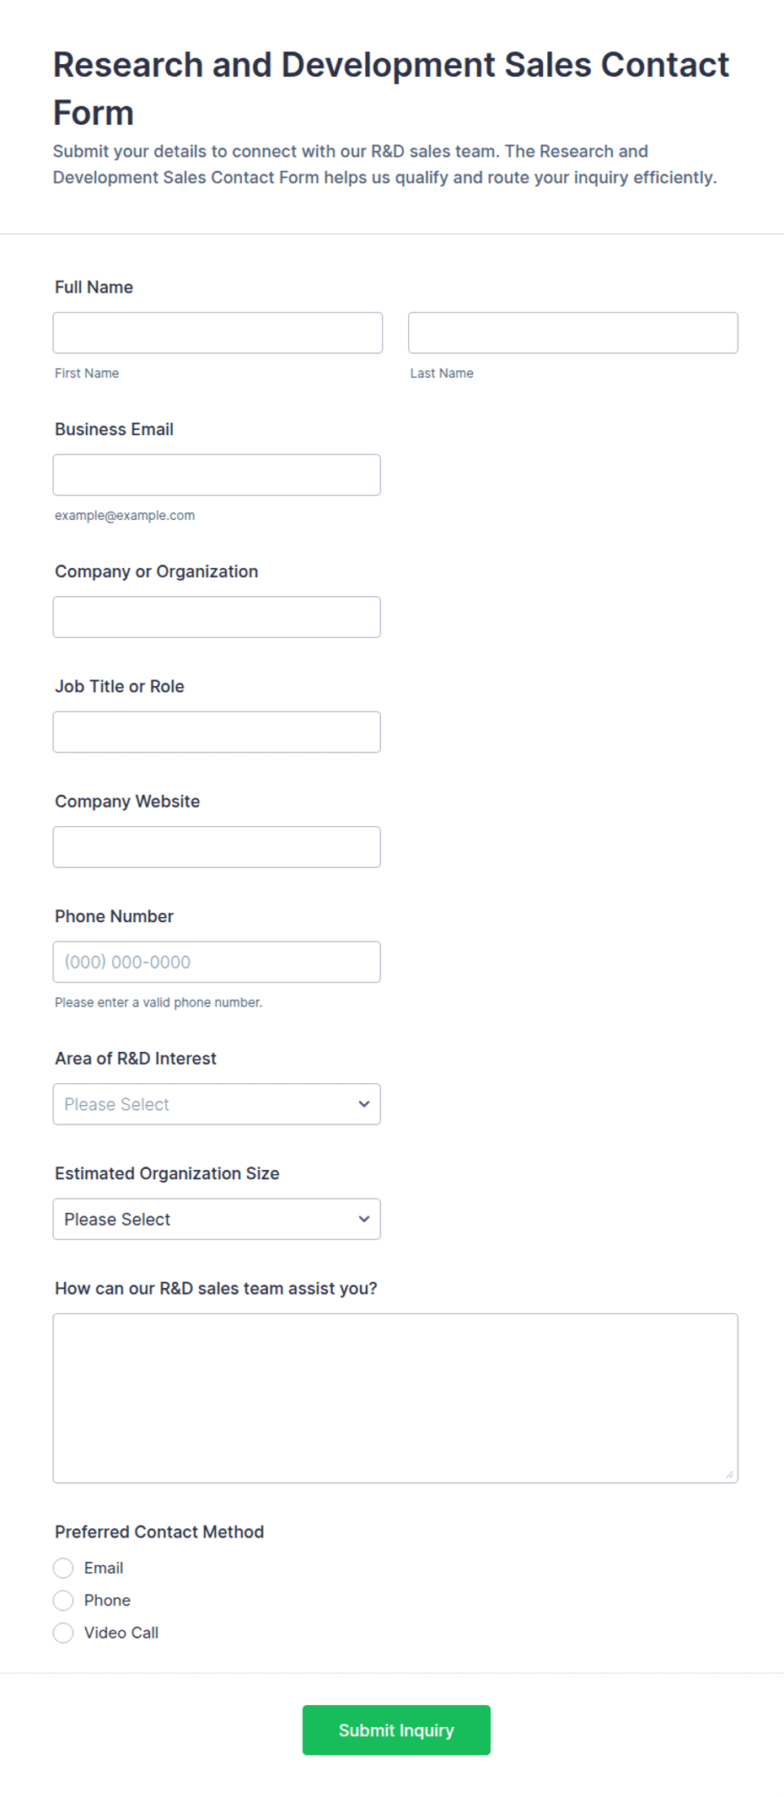Select the Email radio button

click(63, 1568)
